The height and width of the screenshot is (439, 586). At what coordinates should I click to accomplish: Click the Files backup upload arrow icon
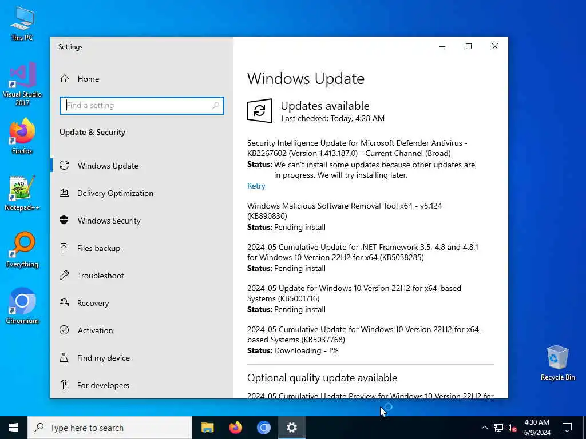pos(64,248)
